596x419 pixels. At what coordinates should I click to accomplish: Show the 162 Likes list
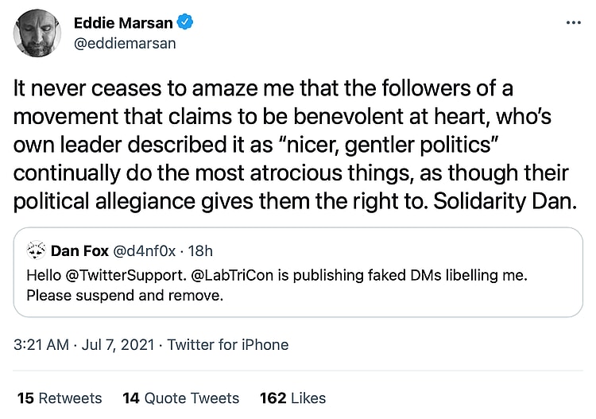292,398
